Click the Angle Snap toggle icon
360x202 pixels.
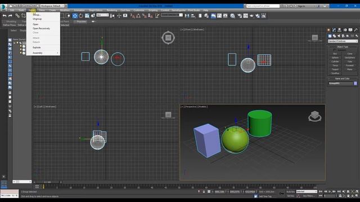click(138, 16)
